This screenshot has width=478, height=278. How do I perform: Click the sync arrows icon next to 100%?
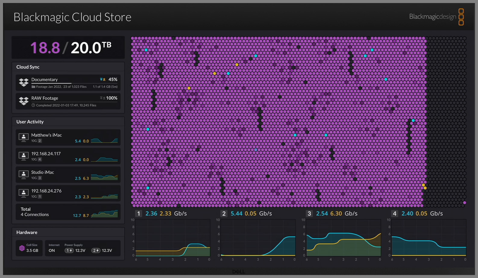point(103,98)
